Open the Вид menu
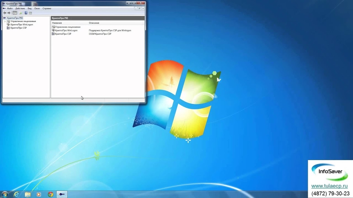Image resolution: width=353 pixels, height=198 pixels. (29, 8)
